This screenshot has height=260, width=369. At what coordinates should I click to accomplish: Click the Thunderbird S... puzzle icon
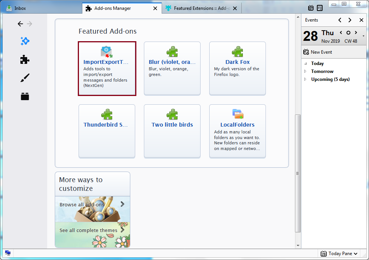(107, 115)
